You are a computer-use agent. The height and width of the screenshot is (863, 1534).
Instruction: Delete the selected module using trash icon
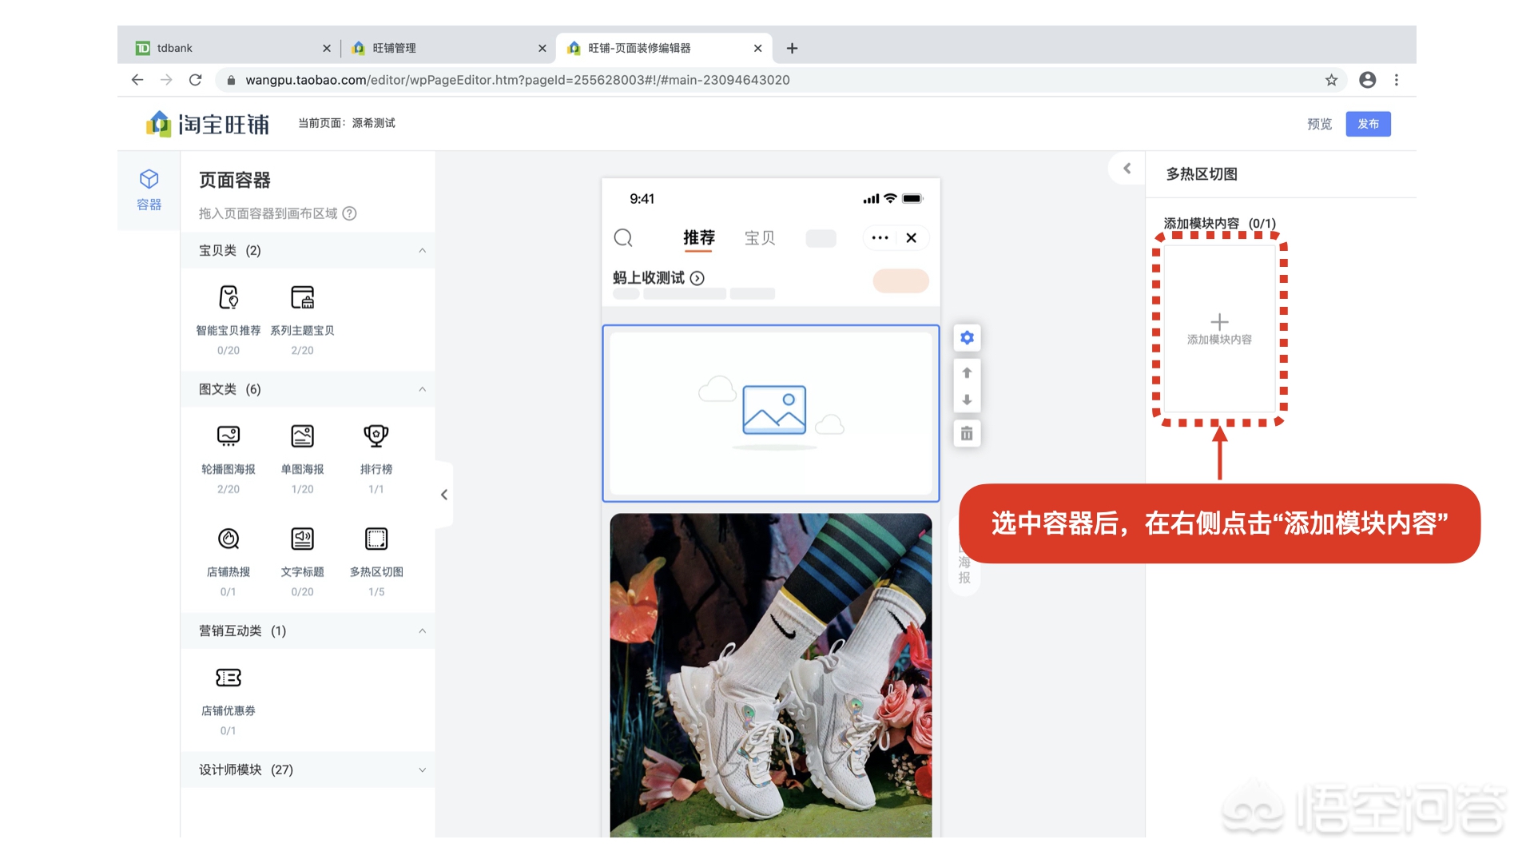click(x=967, y=432)
